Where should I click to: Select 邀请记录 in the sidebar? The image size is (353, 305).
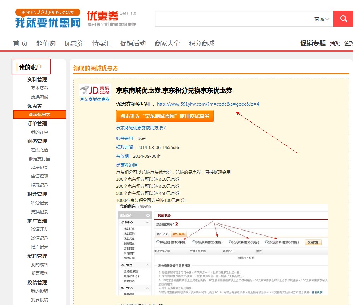click(40, 238)
